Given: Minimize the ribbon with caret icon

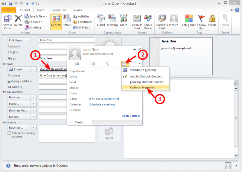Looking at the screenshot, I should pos(232,10).
